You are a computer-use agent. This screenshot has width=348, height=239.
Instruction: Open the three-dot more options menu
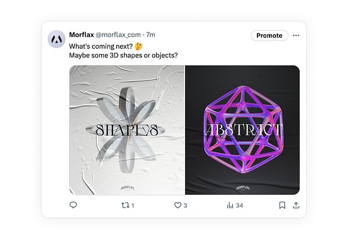point(296,35)
